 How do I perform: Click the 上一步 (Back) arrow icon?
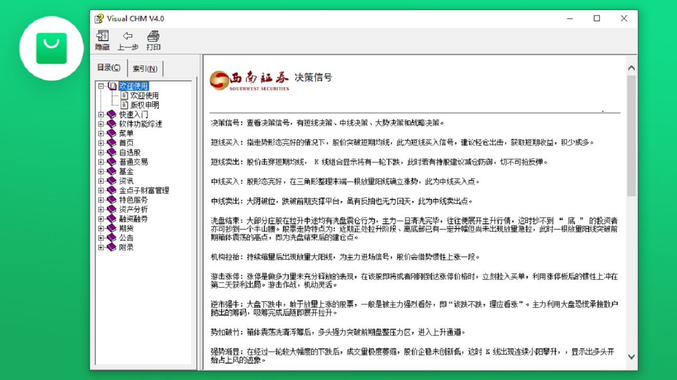coord(127,36)
